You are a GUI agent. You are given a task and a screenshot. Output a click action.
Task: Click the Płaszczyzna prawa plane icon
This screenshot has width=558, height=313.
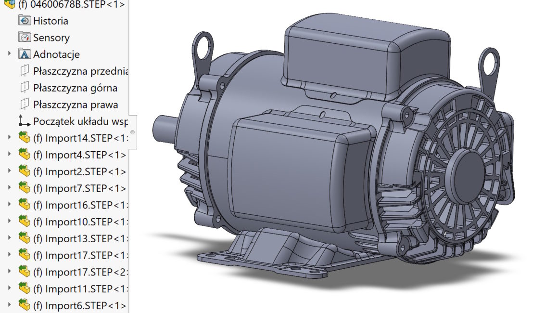24,104
